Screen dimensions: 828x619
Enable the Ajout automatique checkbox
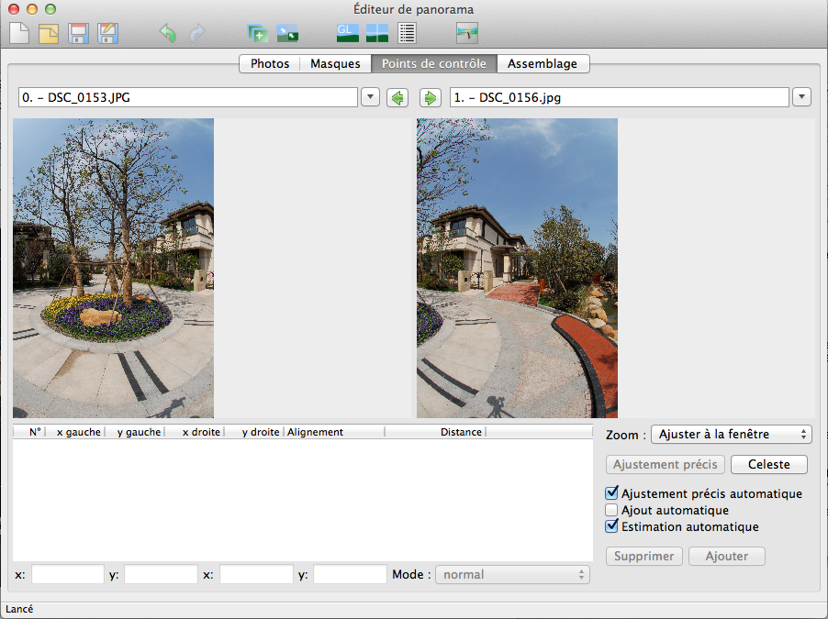(612, 510)
